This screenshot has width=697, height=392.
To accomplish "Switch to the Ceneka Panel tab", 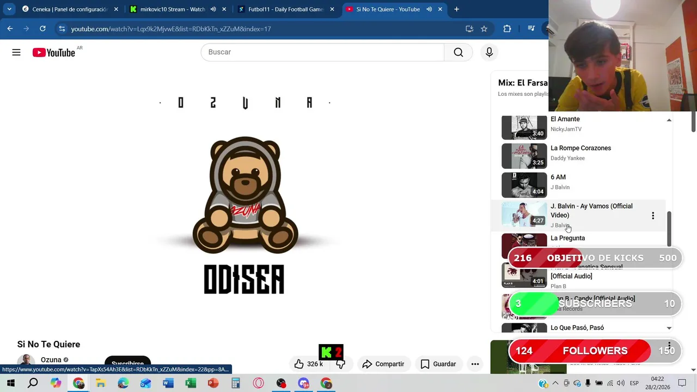I will point(64,9).
